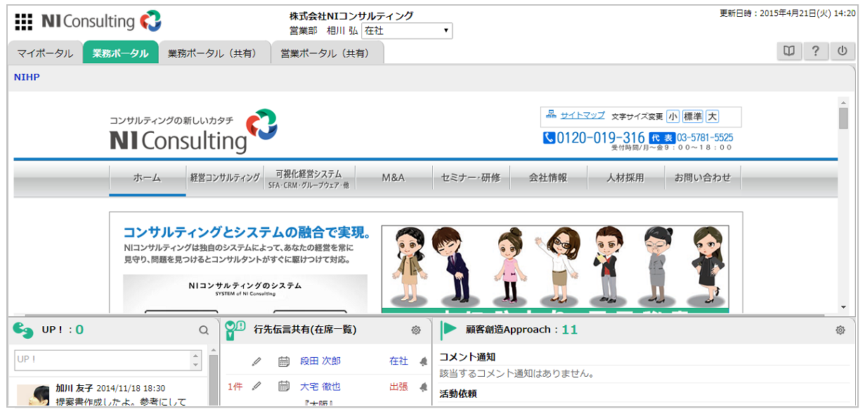Click the sitemap tree icon
The width and height of the screenshot is (865, 414).
click(552, 115)
